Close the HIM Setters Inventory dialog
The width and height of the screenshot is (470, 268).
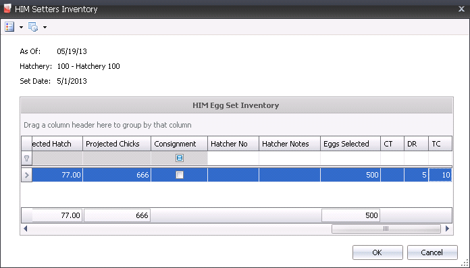pyautogui.click(x=461, y=9)
